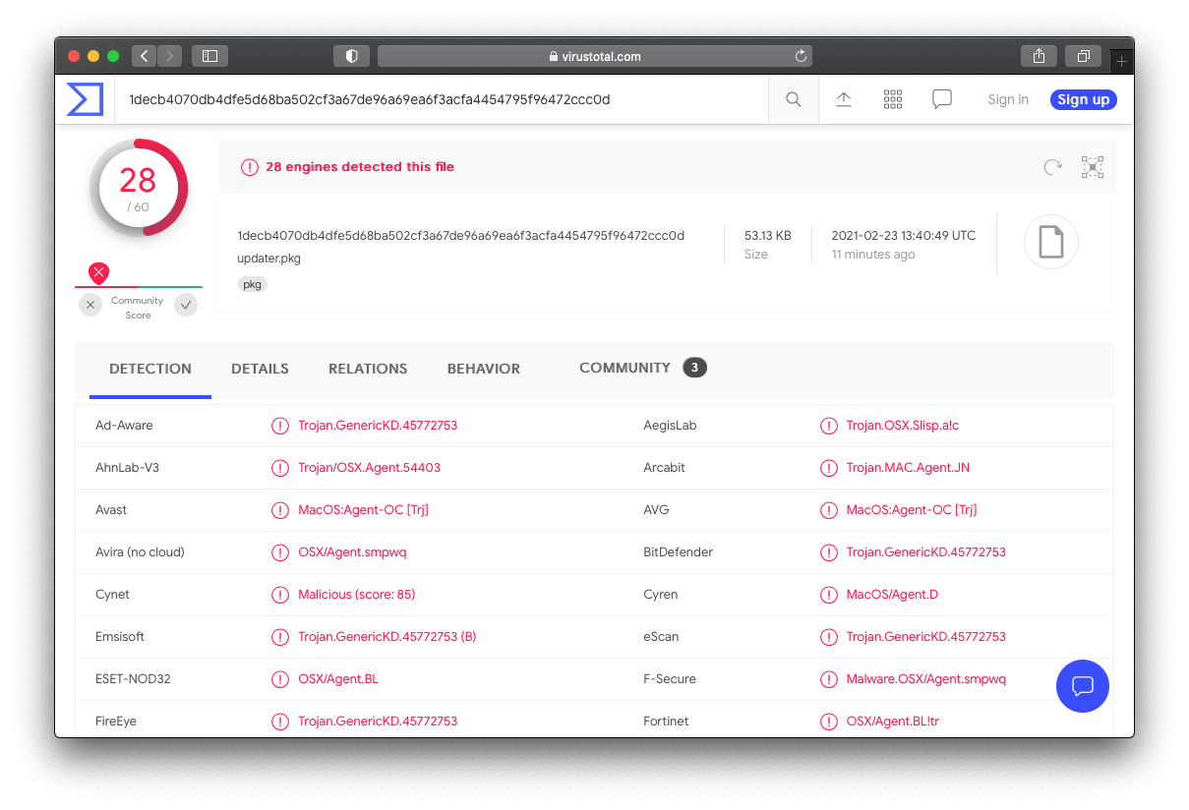Toggle Safari's privacy shield icon
This screenshot has width=1189, height=810.
(351, 56)
